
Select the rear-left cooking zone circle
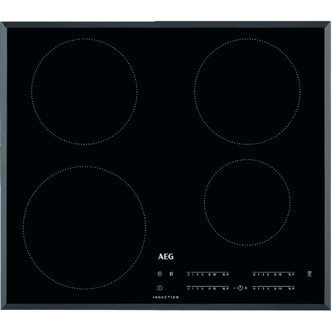(x=84, y=91)
